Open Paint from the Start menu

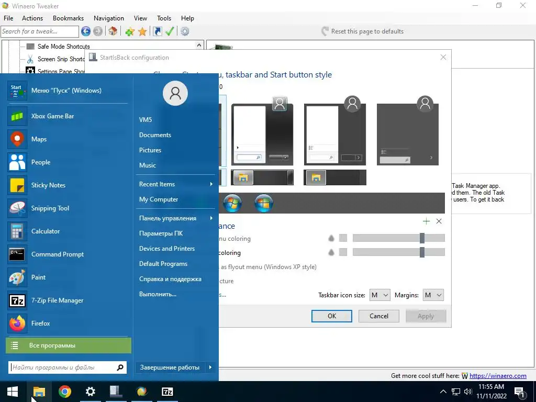[x=68, y=277]
